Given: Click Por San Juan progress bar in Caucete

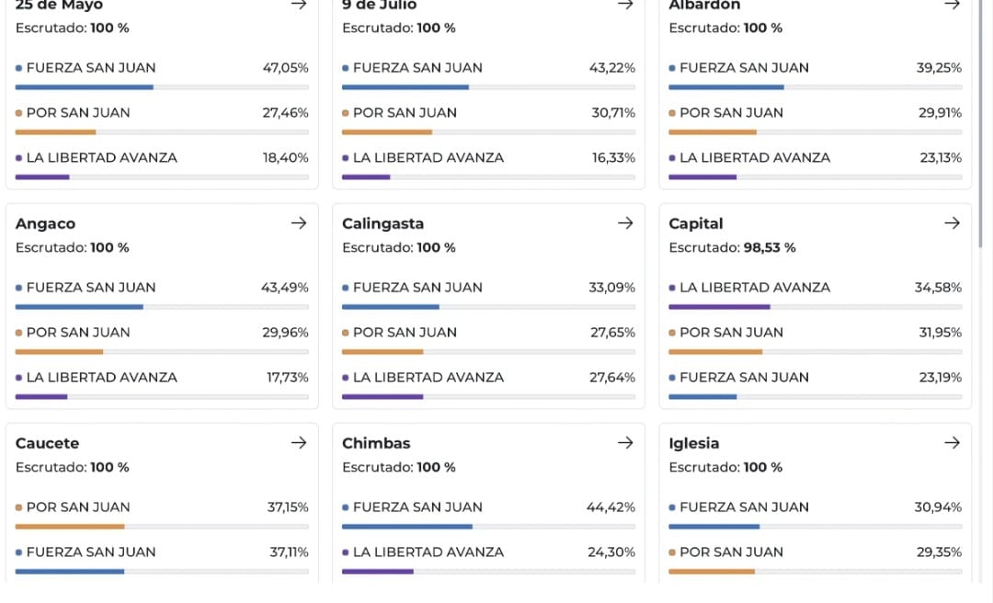Looking at the screenshot, I should pos(162,527).
